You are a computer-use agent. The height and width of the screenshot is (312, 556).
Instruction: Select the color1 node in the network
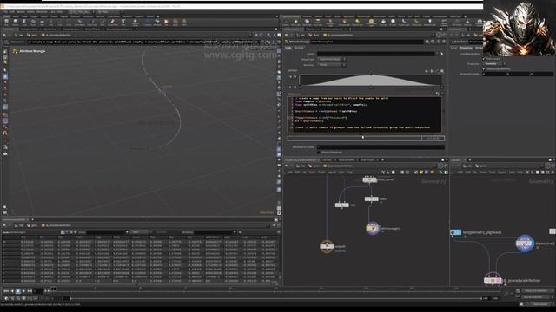pyautogui.click(x=371, y=199)
